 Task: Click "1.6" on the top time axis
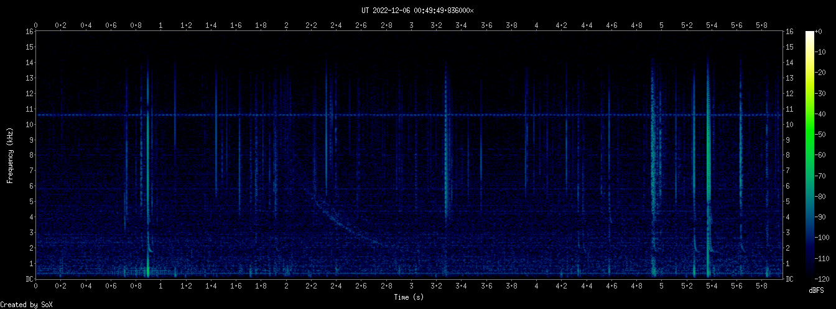coord(236,25)
